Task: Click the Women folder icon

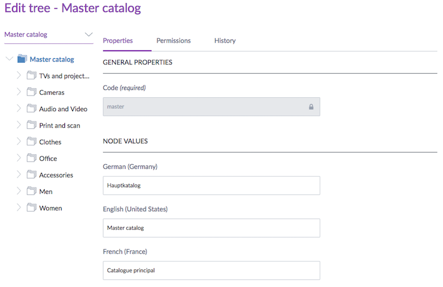Action: pyautogui.click(x=32, y=208)
